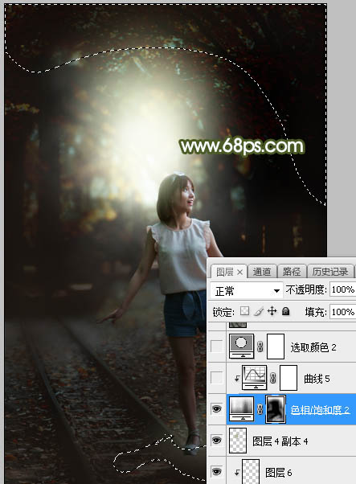This screenshot has width=356, height=484.
Task: Select the 图层 4 副本 4 thumbnail
Action: click(238, 441)
